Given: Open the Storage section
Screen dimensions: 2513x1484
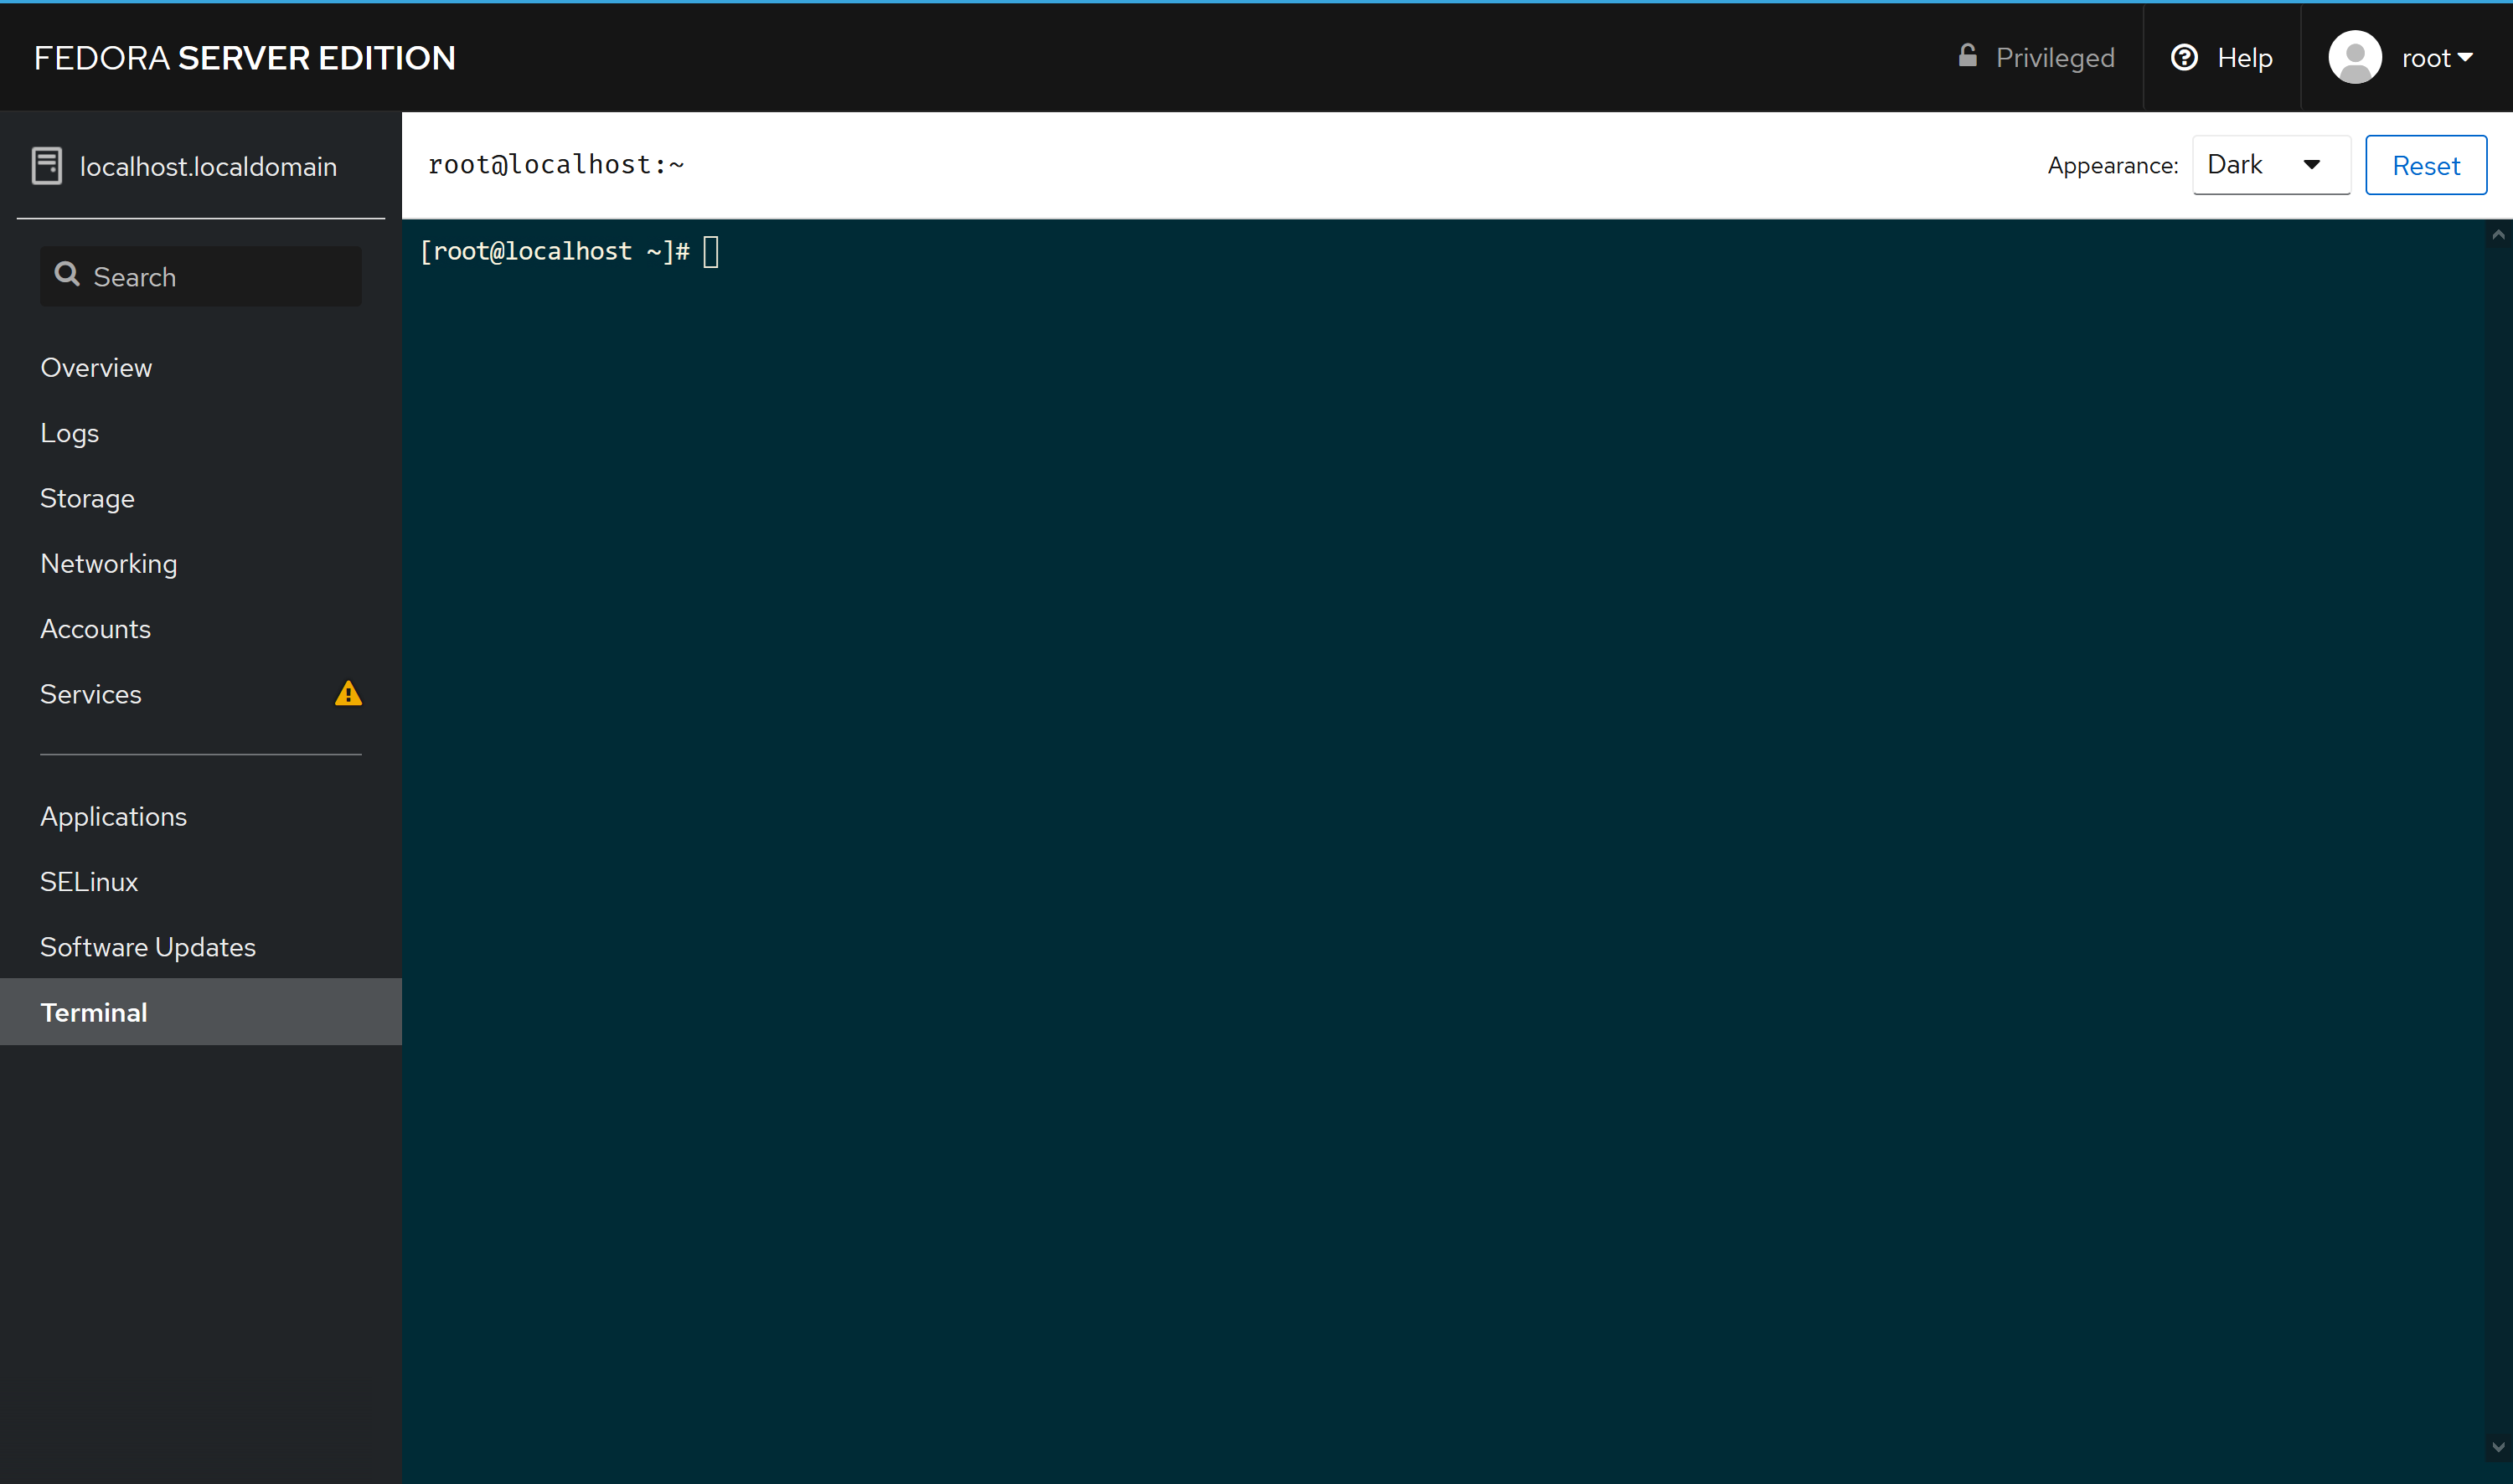Looking at the screenshot, I should click(87, 498).
